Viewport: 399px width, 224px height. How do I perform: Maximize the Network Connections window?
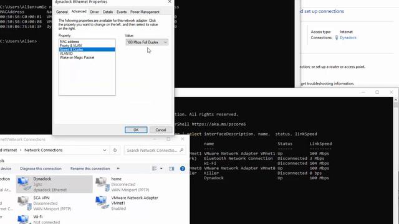168,139
